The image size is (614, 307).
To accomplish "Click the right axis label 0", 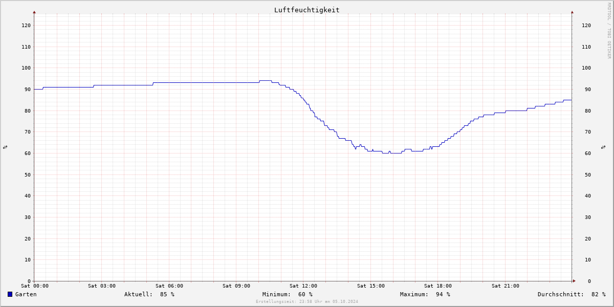I will pyautogui.click(x=589, y=281).
